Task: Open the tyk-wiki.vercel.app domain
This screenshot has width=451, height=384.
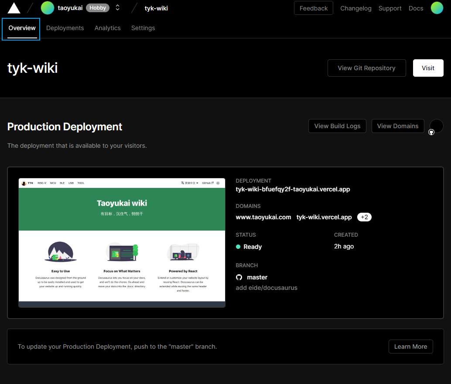Action: (x=324, y=217)
